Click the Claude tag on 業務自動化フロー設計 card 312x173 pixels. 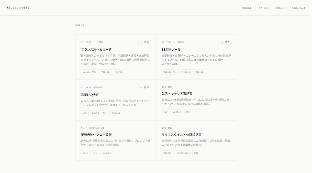tap(107, 153)
